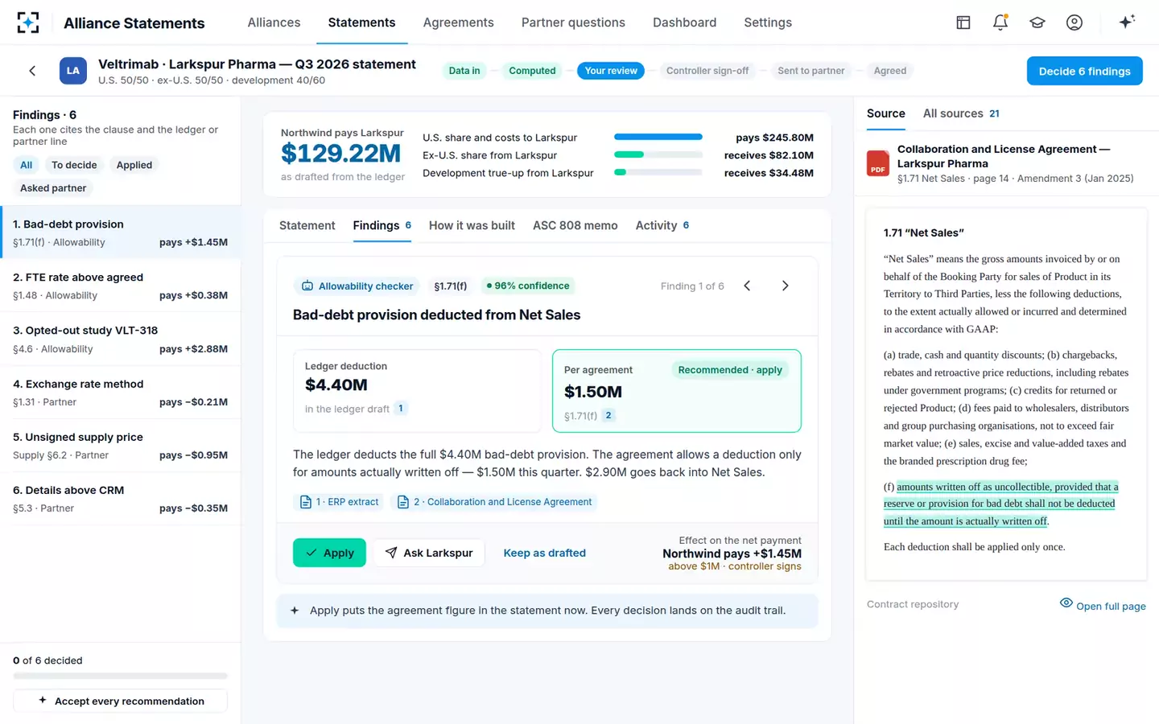Filter findings by Applied
Image resolution: width=1159 pixels, height=724 pixels.
pyautogui.click(x=134, y=165)
